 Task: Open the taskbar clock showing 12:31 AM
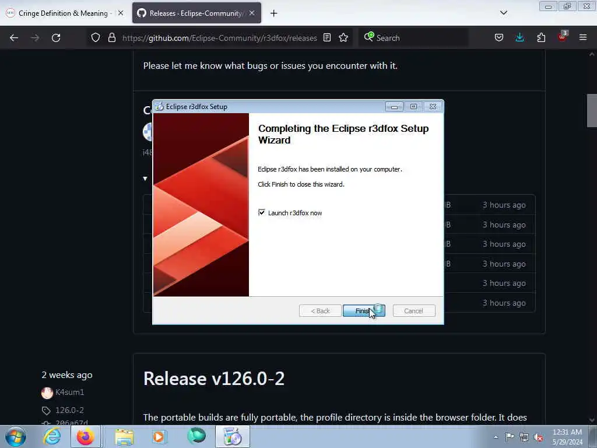pos(567,436)
